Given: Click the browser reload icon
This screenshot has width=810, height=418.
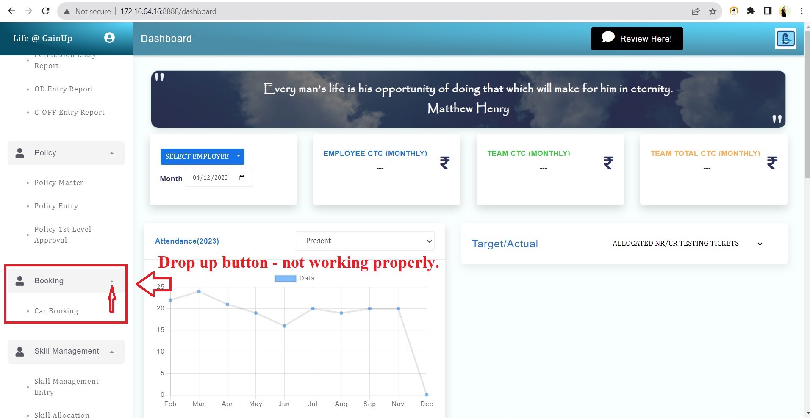Looking at the screenshot, I should [x=46, y=11].
